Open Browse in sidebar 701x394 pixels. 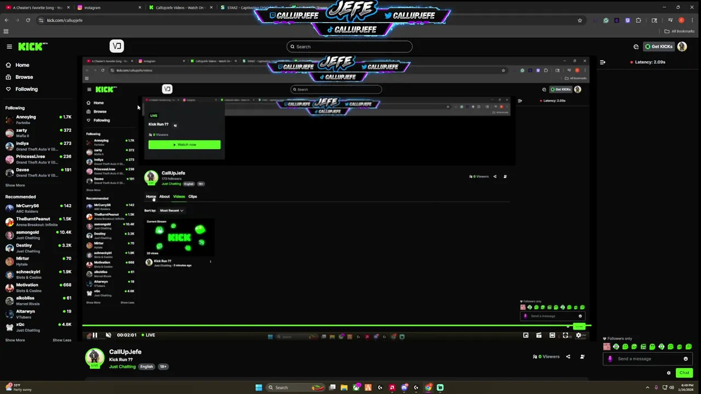coord(24,77)
